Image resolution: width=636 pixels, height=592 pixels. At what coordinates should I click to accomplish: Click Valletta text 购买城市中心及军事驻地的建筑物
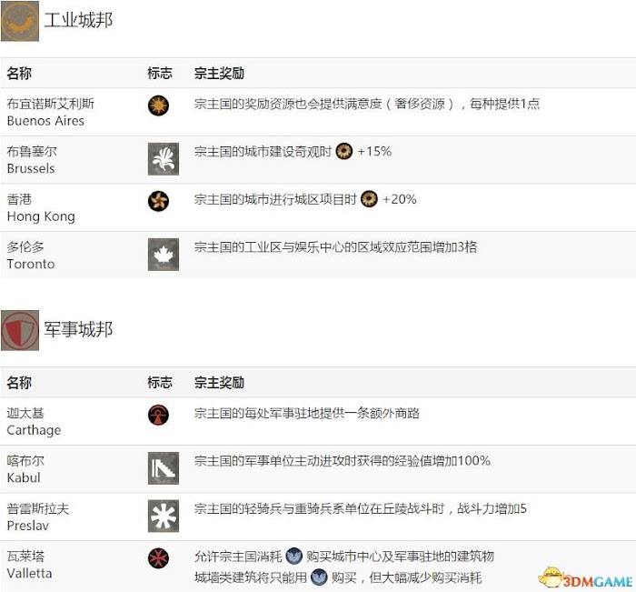click(400, 557)
